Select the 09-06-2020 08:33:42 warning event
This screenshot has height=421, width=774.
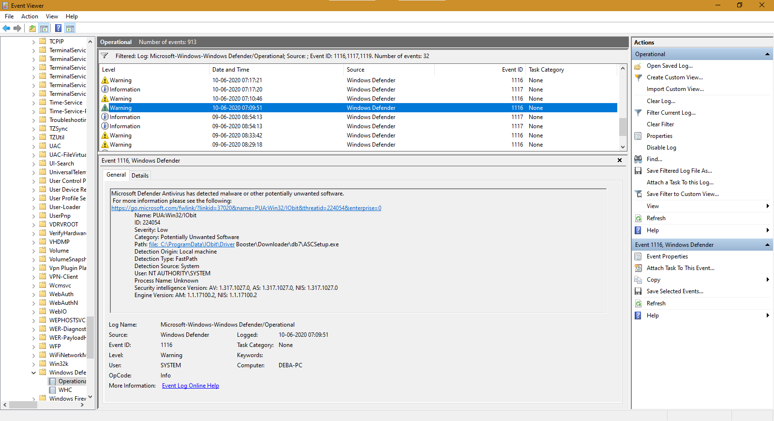pos(358,135)
